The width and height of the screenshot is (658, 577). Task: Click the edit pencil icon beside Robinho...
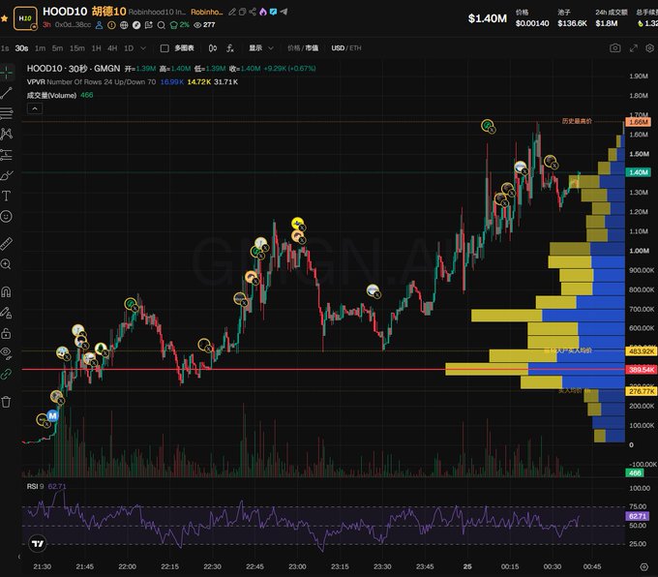[232, 12]
